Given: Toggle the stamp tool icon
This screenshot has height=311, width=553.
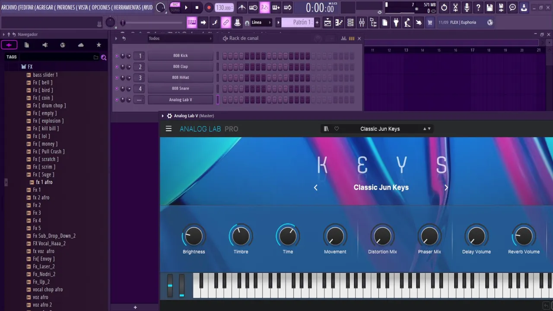Looking at the screenshot, I should coord(237,22).
